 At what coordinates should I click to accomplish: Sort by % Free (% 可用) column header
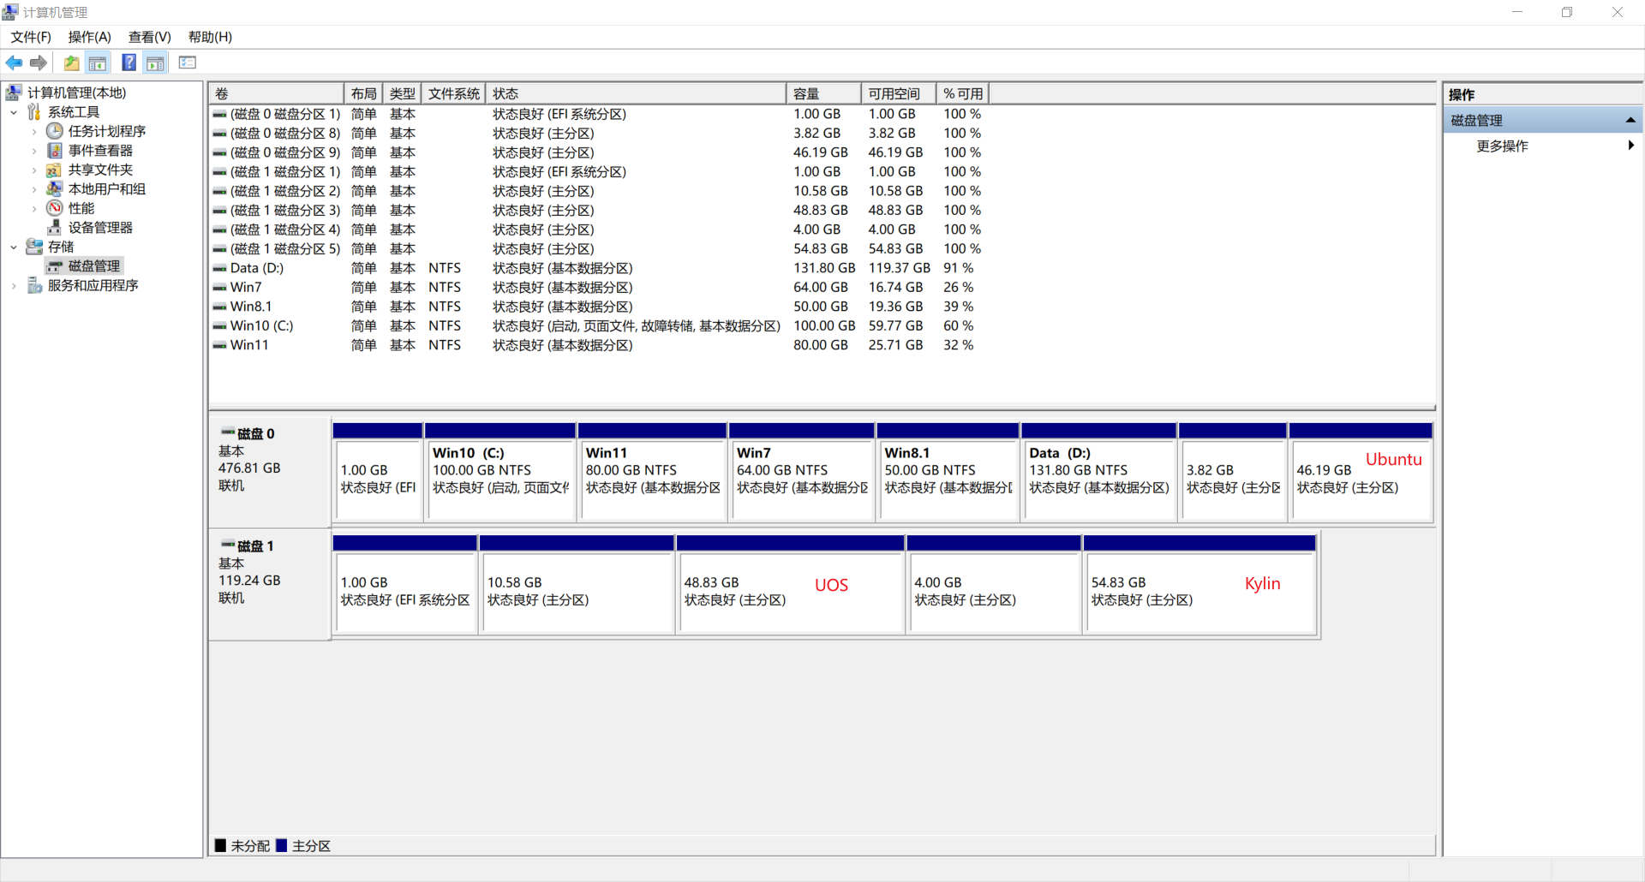pyautogui.click(x=963, y=93)
